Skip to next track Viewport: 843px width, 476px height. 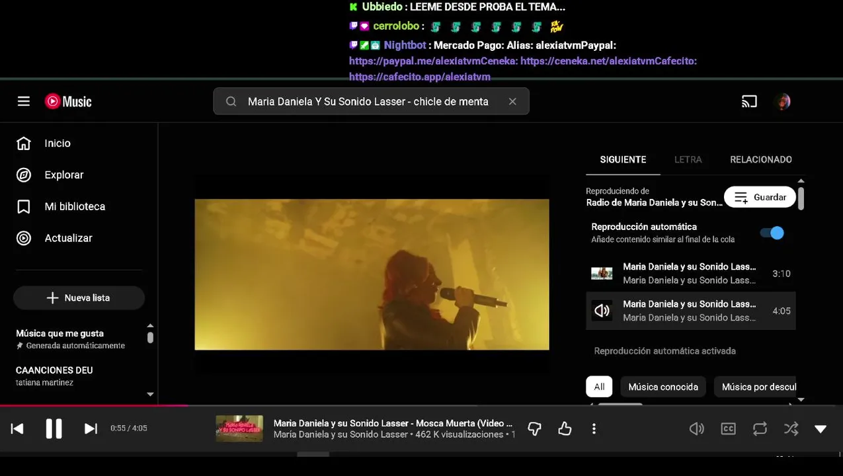91,429
